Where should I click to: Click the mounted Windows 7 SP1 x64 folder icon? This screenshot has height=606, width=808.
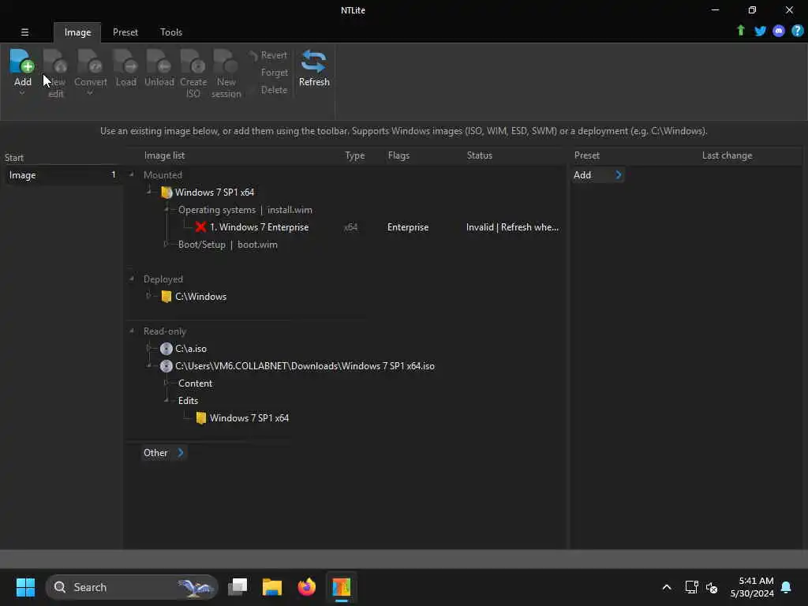166,193
